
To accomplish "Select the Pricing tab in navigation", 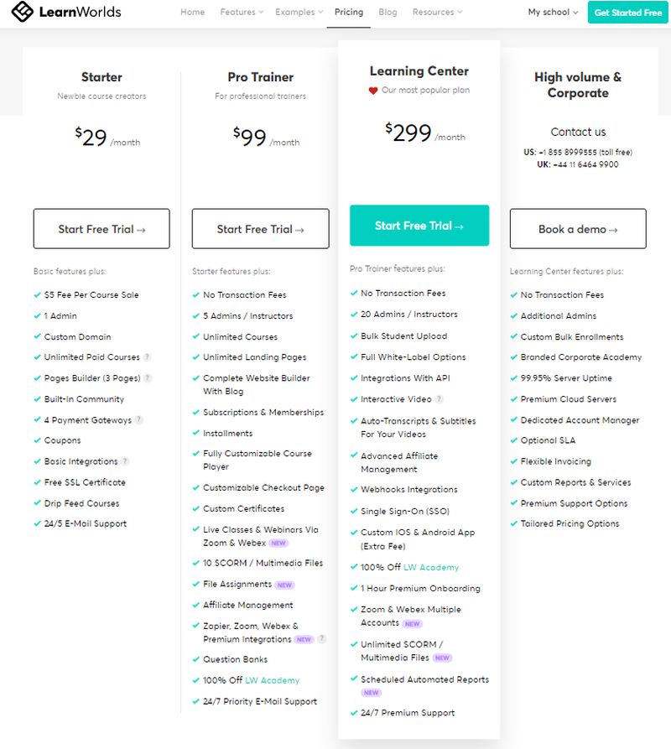I will (349, 12).
